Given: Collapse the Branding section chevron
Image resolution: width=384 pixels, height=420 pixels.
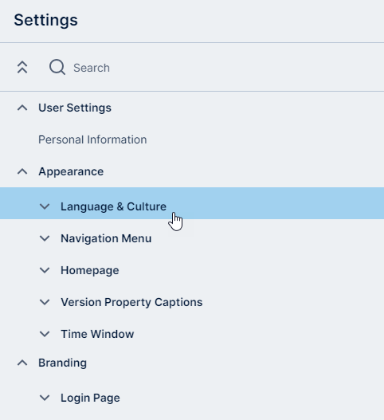Looking at the screenshot, I should 22,363.
